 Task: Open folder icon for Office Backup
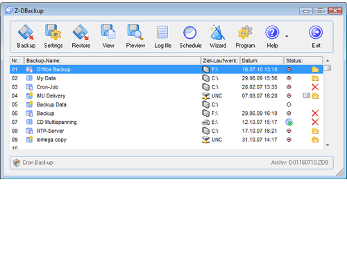coord(315,69)
